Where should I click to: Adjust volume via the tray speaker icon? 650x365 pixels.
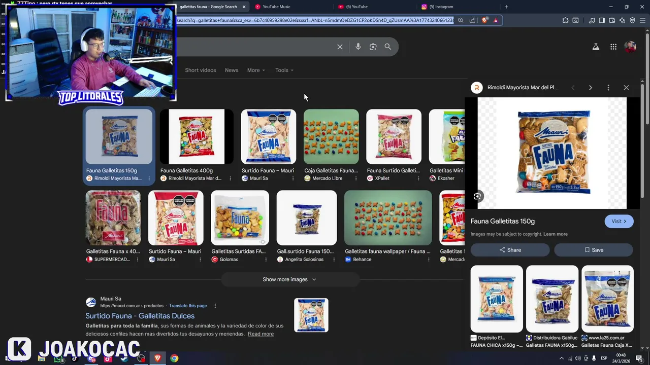point(578,358)
